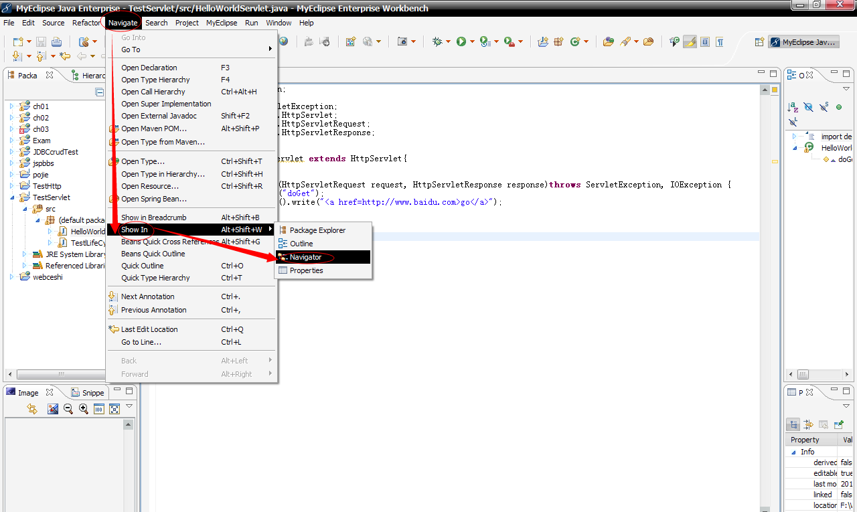Viewport: 857px width, 512px height.
Task: Click the double arrow sync icon in Image view
Action: point(32,409)
